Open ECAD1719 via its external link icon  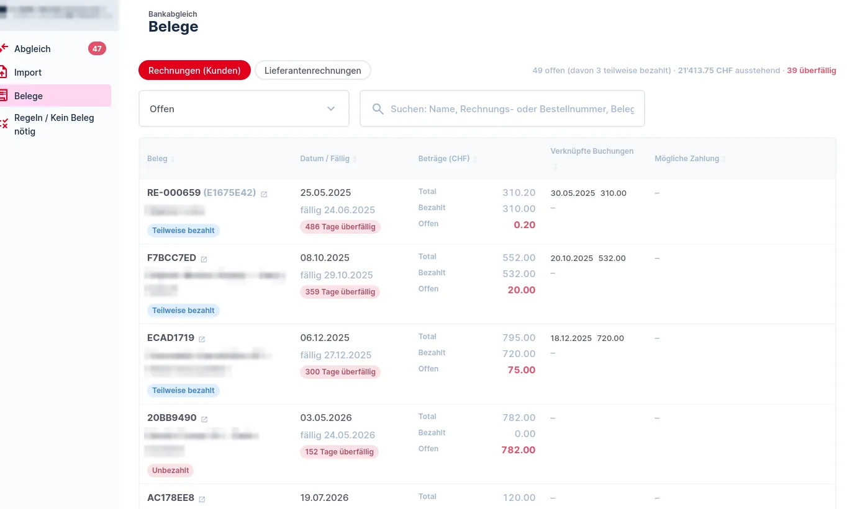(202, 339)
